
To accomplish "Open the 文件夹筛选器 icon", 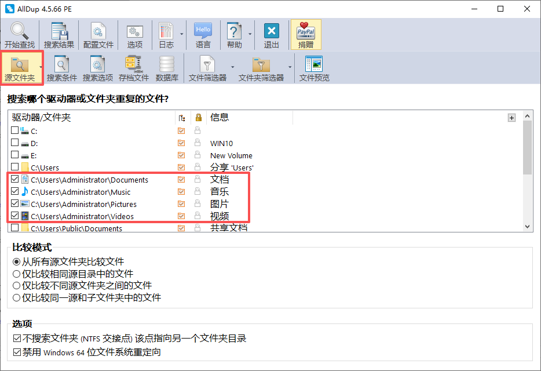I will (x=261, y=68).
